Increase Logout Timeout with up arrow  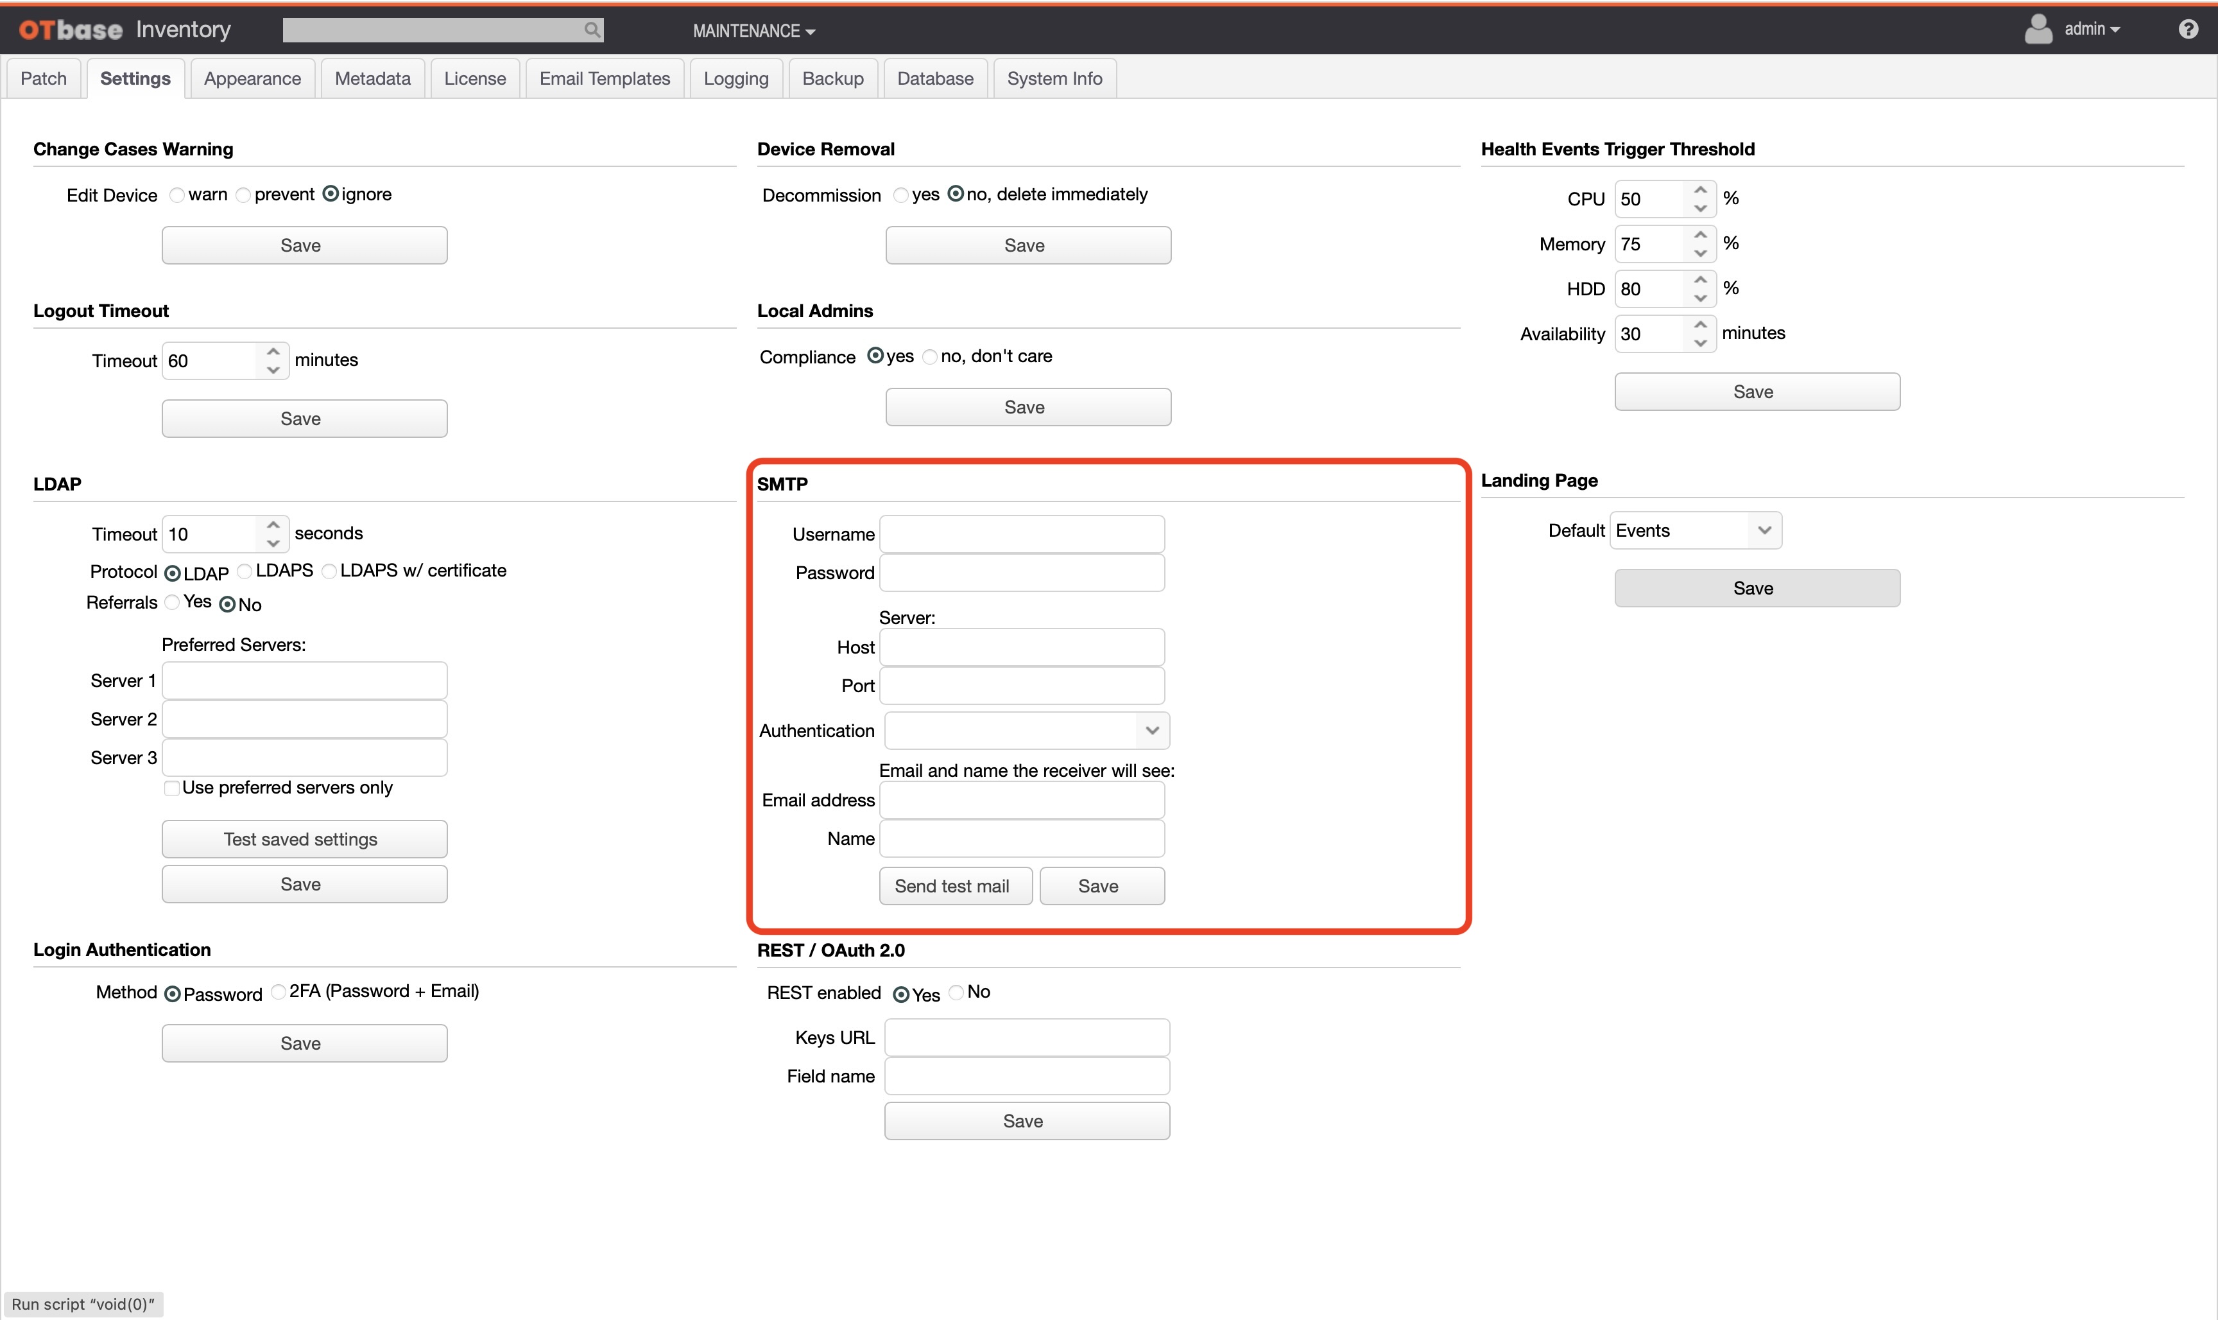coord(273,351)
